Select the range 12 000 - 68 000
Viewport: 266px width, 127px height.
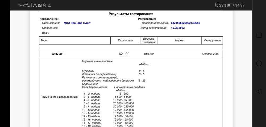[x=123, y=120]
